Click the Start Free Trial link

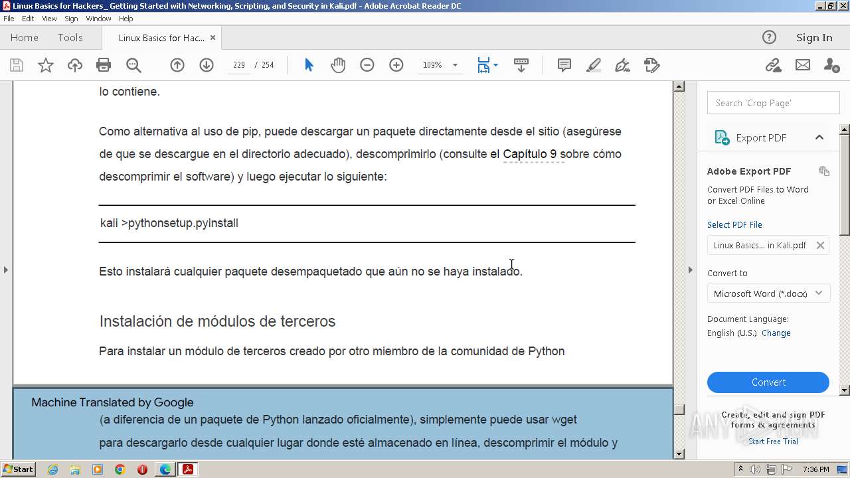point(773,441)
